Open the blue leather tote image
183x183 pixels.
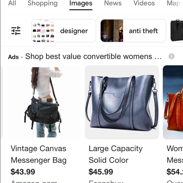122,102
